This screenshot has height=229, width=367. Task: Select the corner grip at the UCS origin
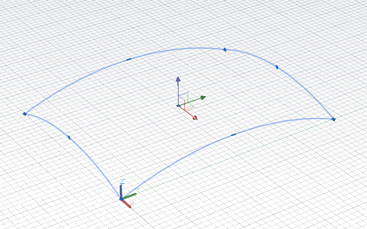pyautogui.click(x=121, y=199)
